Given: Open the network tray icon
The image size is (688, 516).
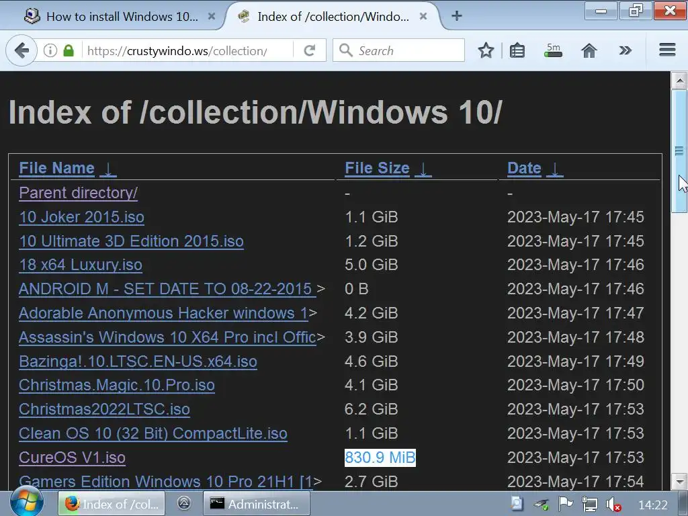Looking at the screenshot, I should tap(589, 504).
